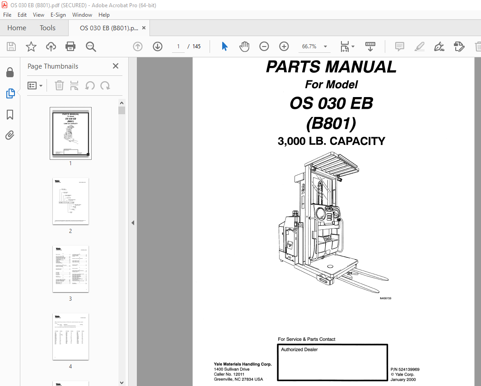Click the 'PARTS MANUAL' heading
Screen dimensions: 481x386
pyautogui.click(x=332, y=67)
